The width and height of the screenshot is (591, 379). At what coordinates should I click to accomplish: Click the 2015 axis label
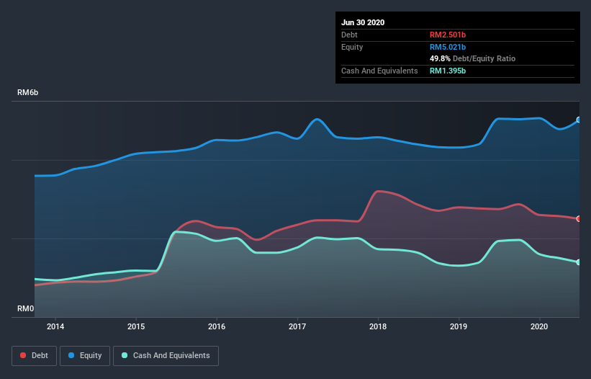[136, 326]
